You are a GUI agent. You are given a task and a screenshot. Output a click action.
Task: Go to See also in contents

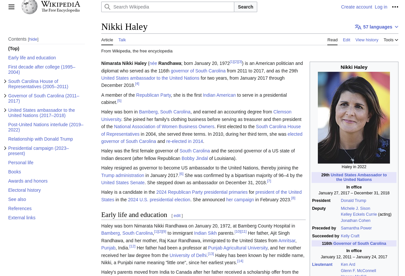[x=17, y=199]
